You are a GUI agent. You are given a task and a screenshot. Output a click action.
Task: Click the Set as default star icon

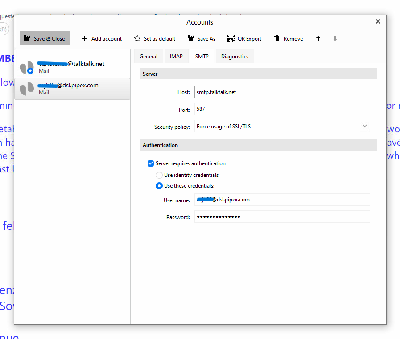point(137,39)
